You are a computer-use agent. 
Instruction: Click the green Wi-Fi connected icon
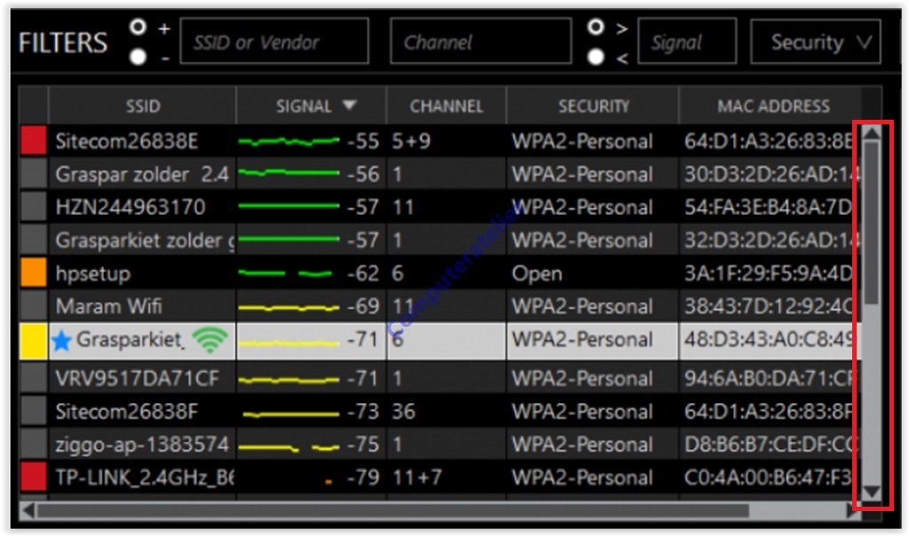point(209,340)
